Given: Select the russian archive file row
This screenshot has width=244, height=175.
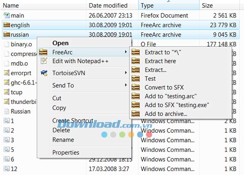Looking at the screenshot, I should coord(20,35).
